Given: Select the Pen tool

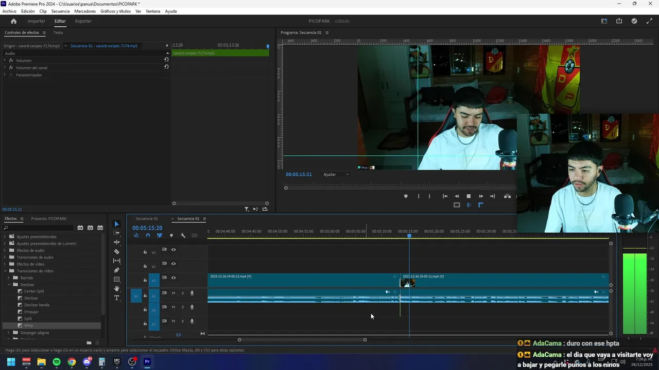Looking at the screenshot, I should pos(116,270).
